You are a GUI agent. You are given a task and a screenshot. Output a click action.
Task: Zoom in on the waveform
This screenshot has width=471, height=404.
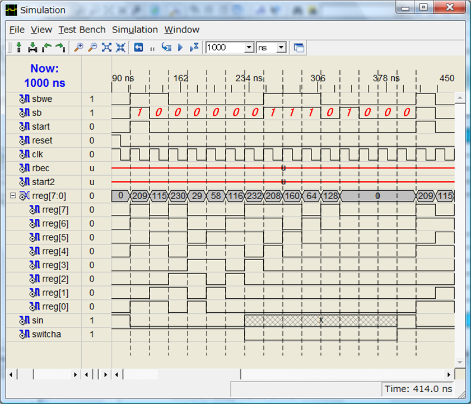coord(79,48)
